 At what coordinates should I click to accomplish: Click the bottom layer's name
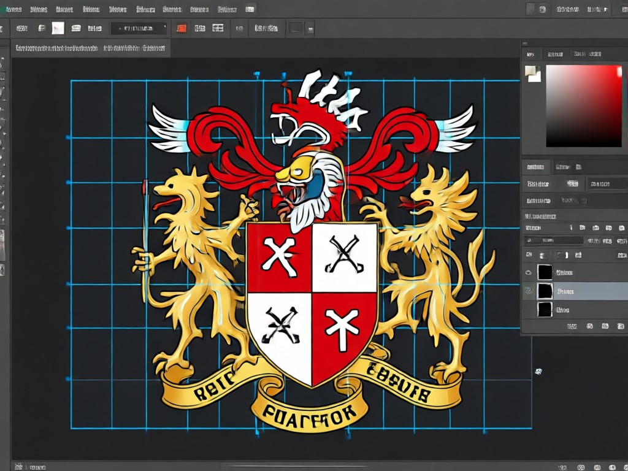click(x=562, y=310)
